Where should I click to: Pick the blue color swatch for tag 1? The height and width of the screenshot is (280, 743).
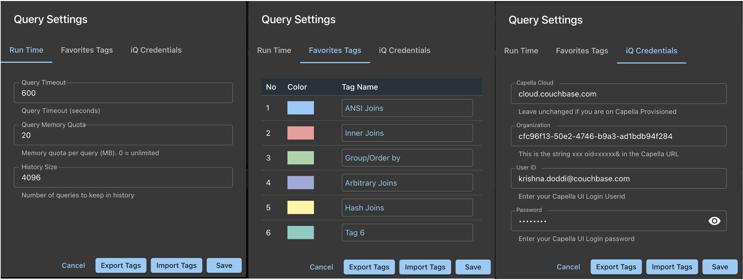pyautogui.click(x=301, y=108)
